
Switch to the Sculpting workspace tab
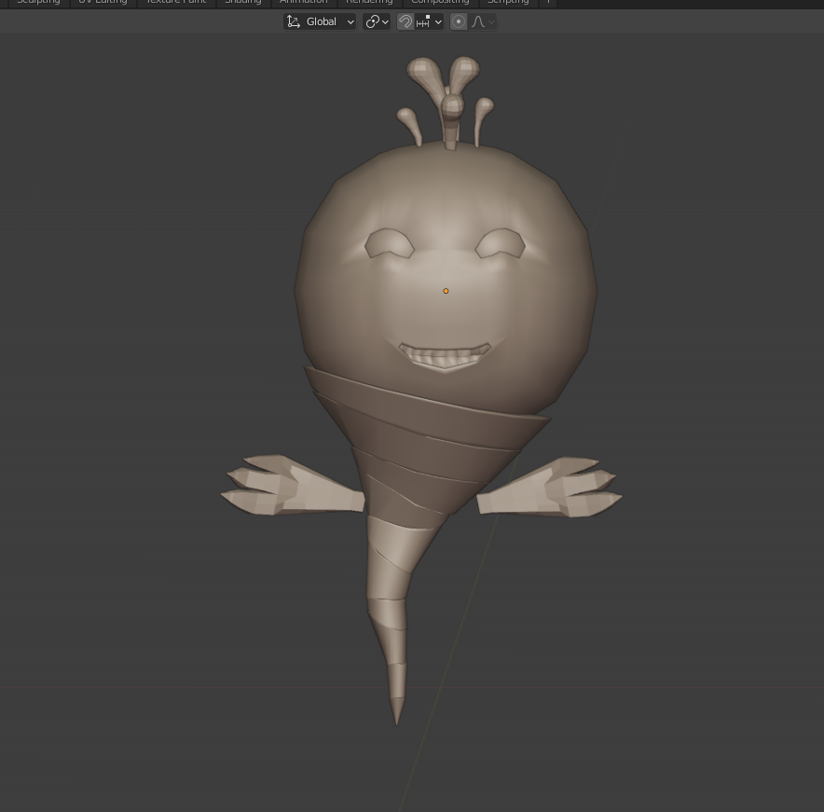[x=38, y=2]
